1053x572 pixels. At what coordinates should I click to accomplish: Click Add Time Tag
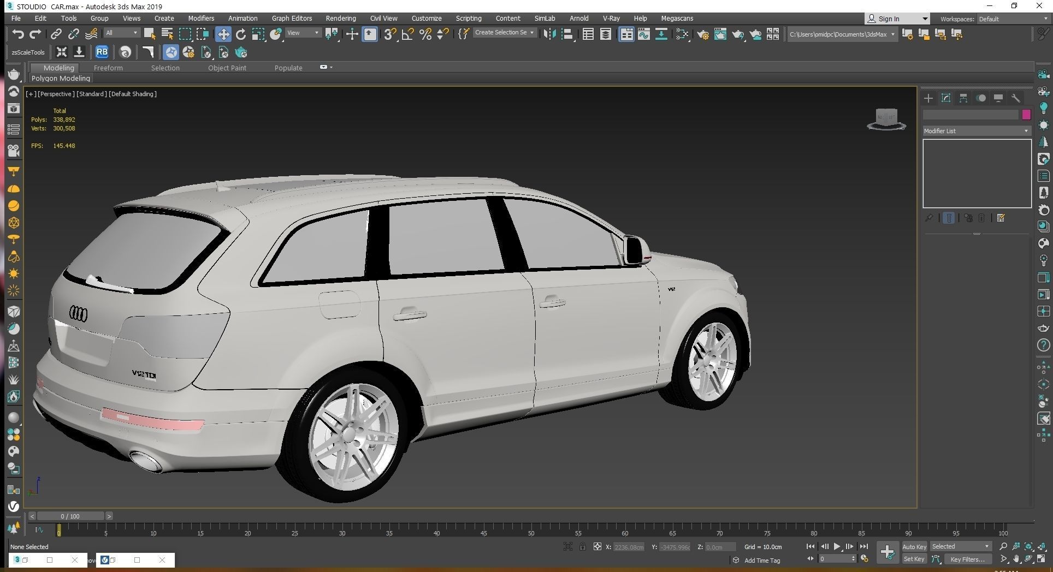(762, 561)
